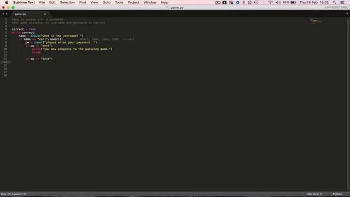
Task: Open the volume control in menu bar
Action: point(278,2)
